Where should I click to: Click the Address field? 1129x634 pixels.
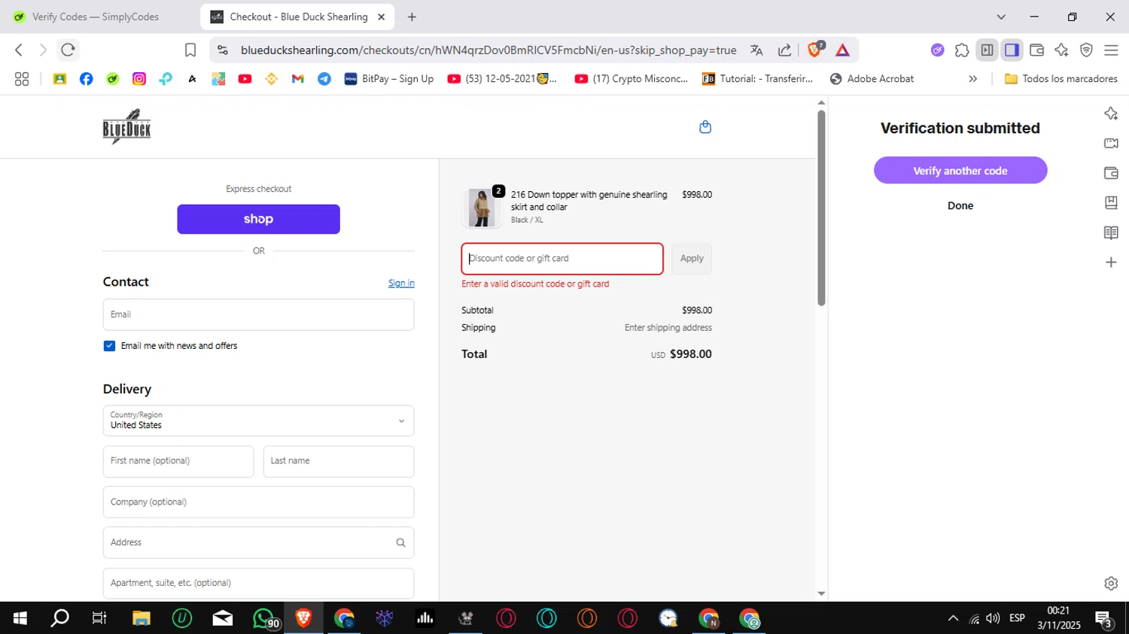click(258, 542)
